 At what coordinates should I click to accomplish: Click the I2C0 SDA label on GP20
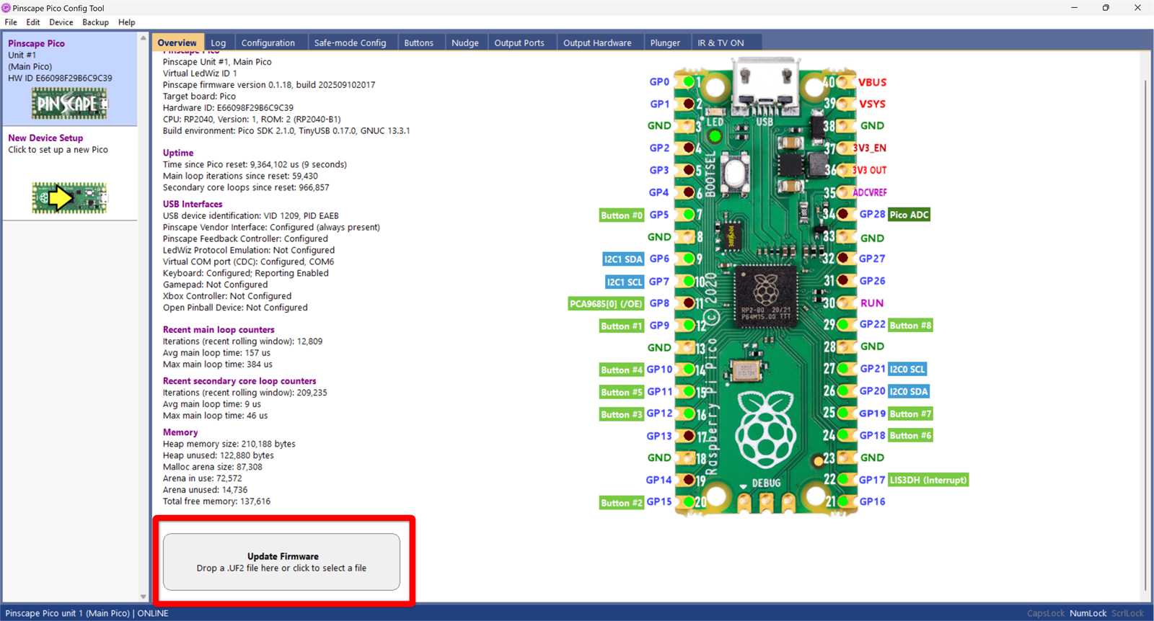909,392
